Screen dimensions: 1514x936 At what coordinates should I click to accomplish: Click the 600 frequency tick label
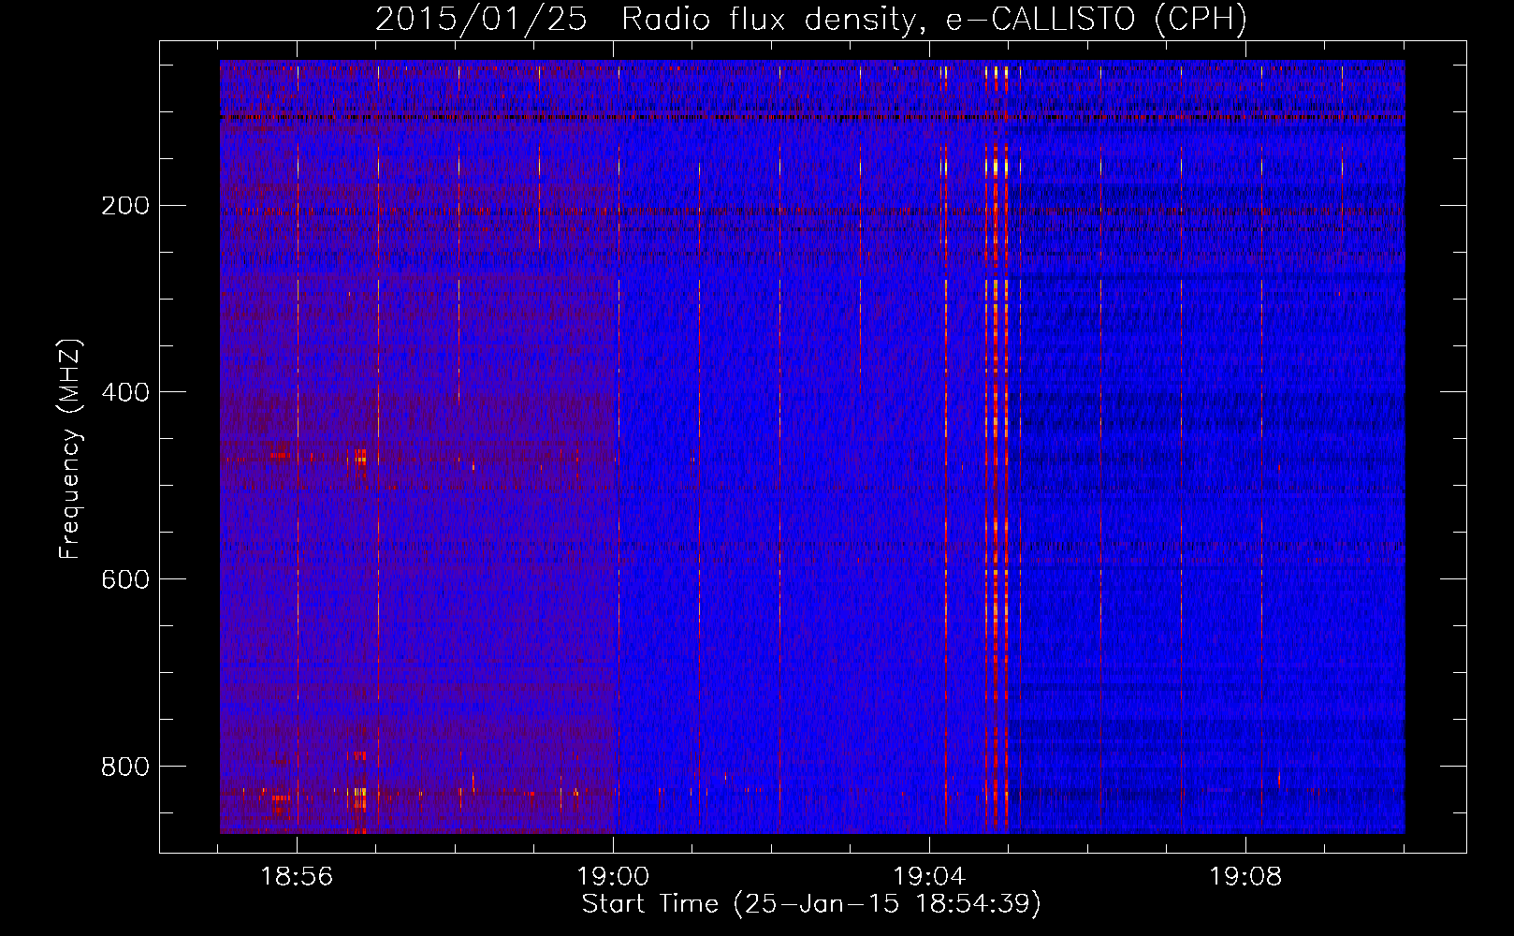[x=125, y=579]
